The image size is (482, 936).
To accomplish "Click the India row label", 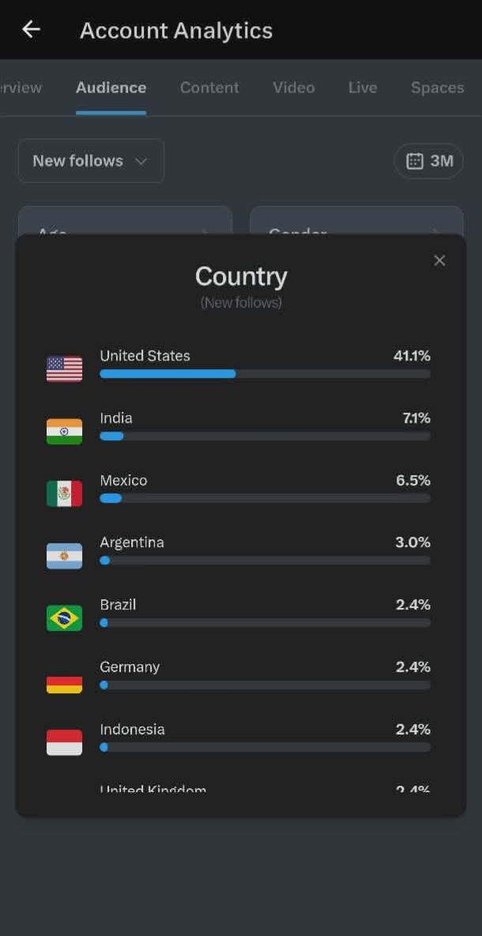I will (115, 418).
